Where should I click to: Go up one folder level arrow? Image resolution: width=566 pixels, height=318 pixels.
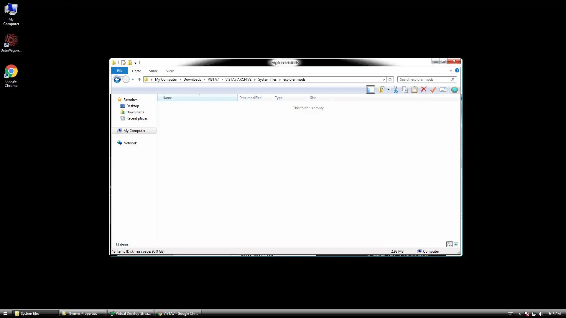[139, 79]
